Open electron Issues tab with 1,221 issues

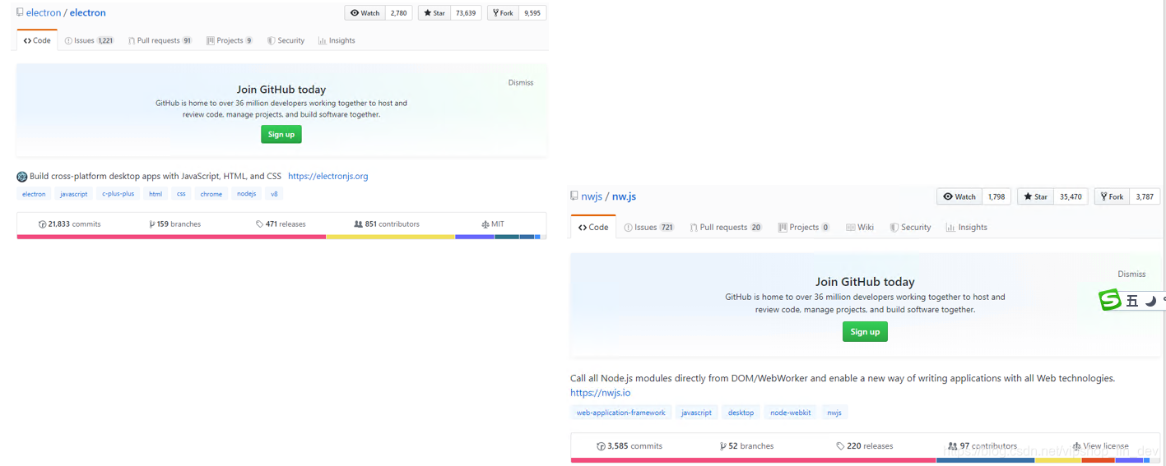click(x=90, y=40)
